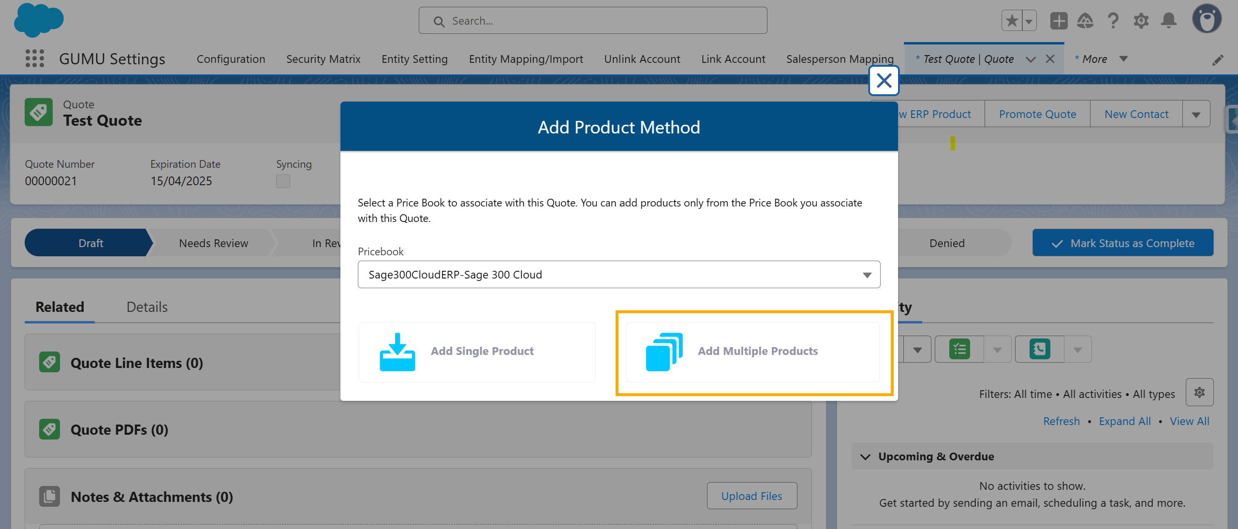Collapse the Upcoming & Overdue section
1238x529 pixels.
865,456
